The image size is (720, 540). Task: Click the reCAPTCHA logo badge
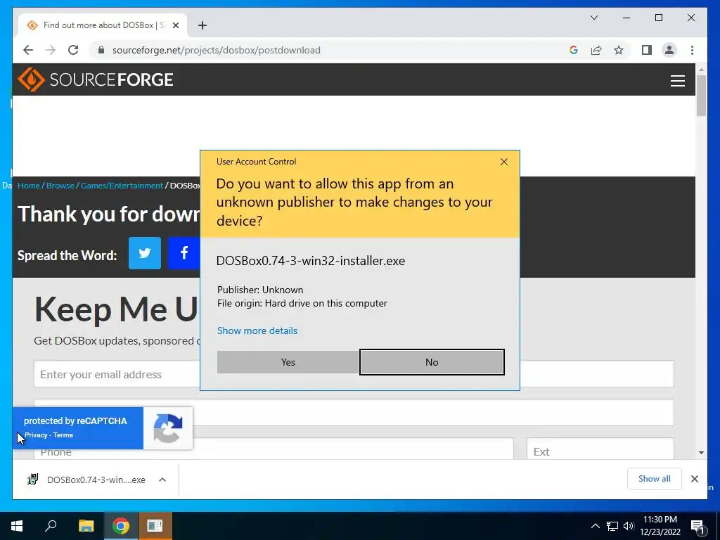[x=167, y=428]
